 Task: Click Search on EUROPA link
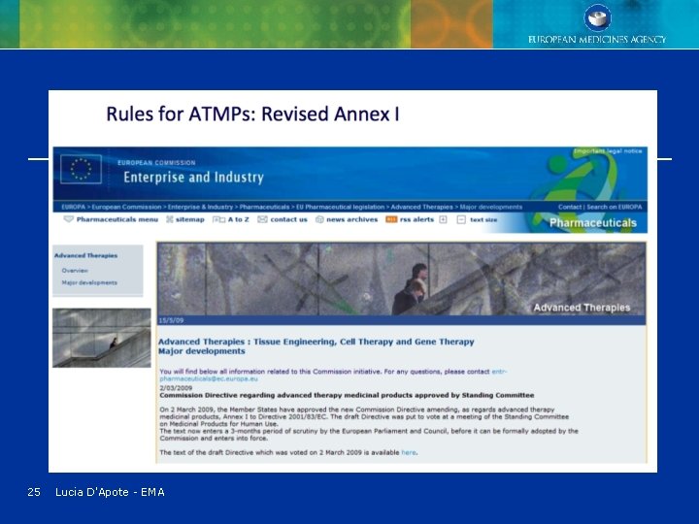pyautogui.click(x=615, y=207)
